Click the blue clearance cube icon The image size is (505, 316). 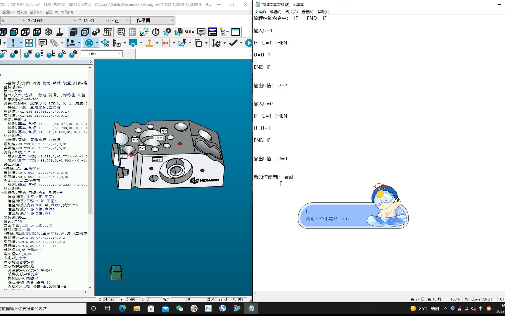click(x=133, y=43)
